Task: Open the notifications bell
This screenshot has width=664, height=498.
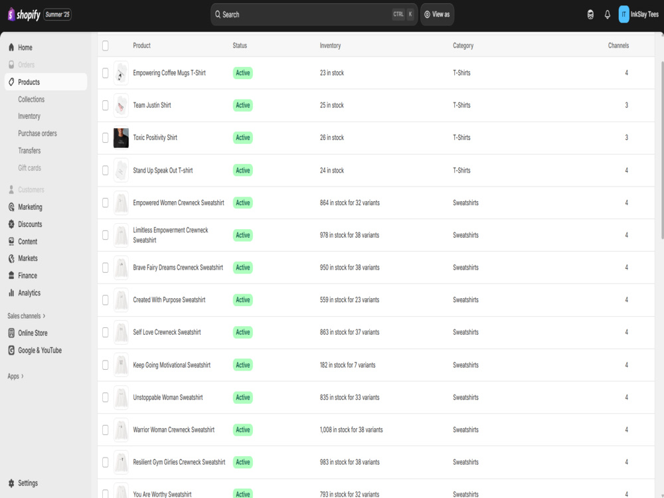Action: pyautogui.click(x=608, y=15)
